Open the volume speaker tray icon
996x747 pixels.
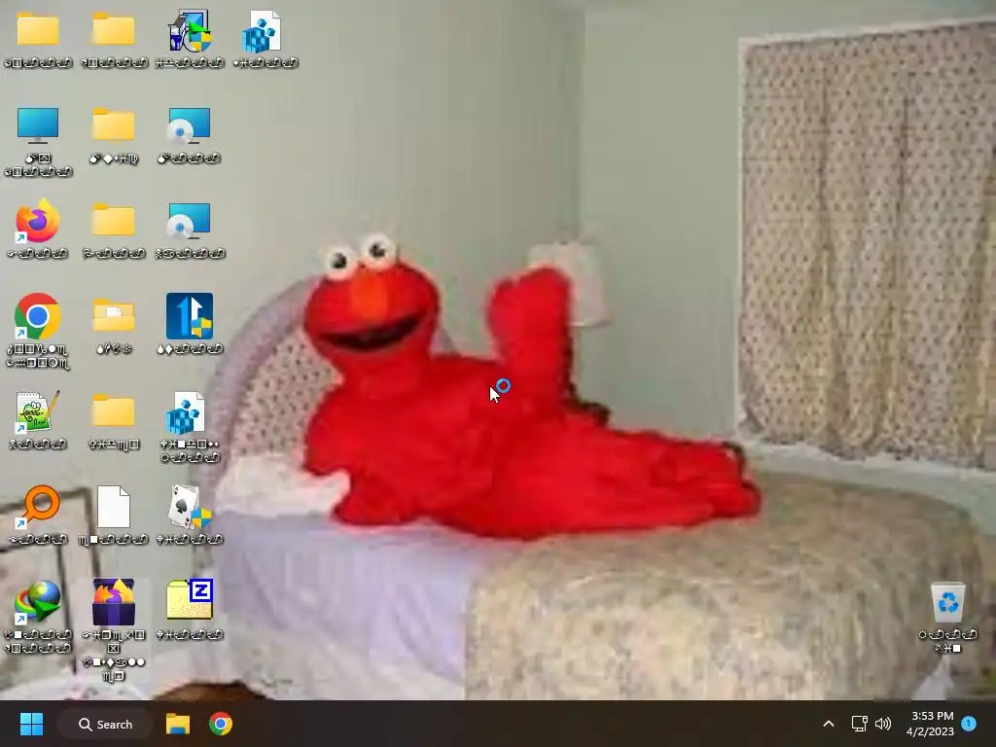point(883,724)
